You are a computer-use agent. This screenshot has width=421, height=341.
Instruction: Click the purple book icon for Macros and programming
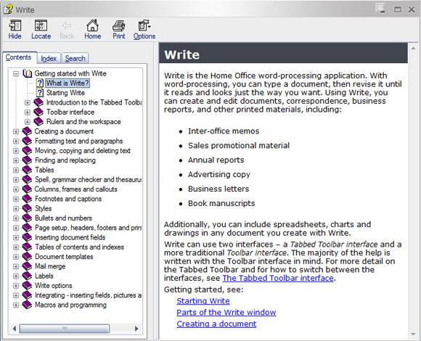[x=27, y=305]
